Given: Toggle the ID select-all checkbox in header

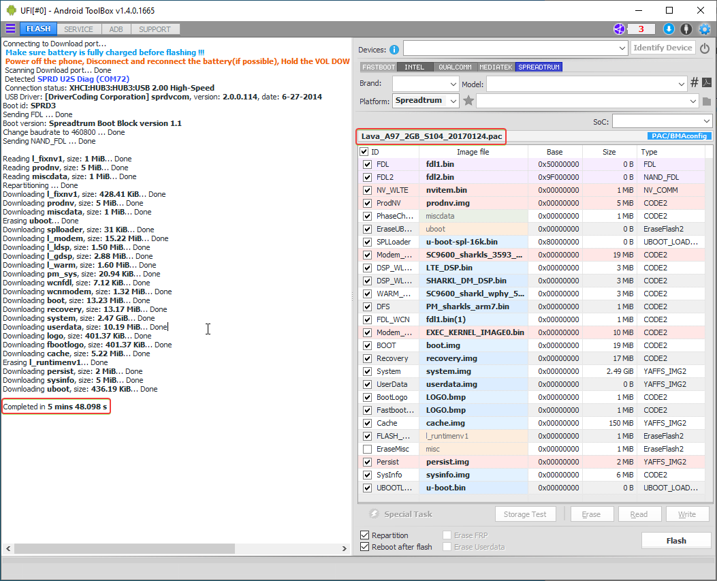Looking at the screenshot, I should pyautogui.click(x=364, y=151).
